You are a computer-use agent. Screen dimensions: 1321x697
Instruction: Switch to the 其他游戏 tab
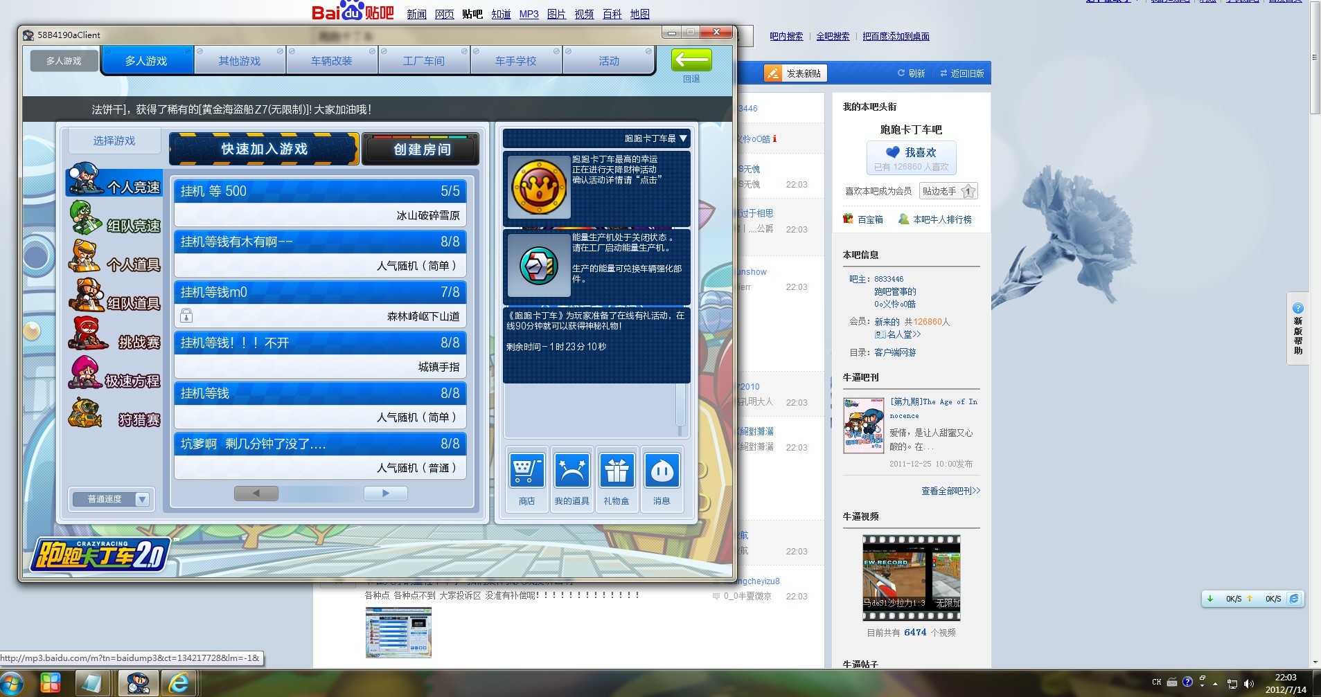coord(240,61)
